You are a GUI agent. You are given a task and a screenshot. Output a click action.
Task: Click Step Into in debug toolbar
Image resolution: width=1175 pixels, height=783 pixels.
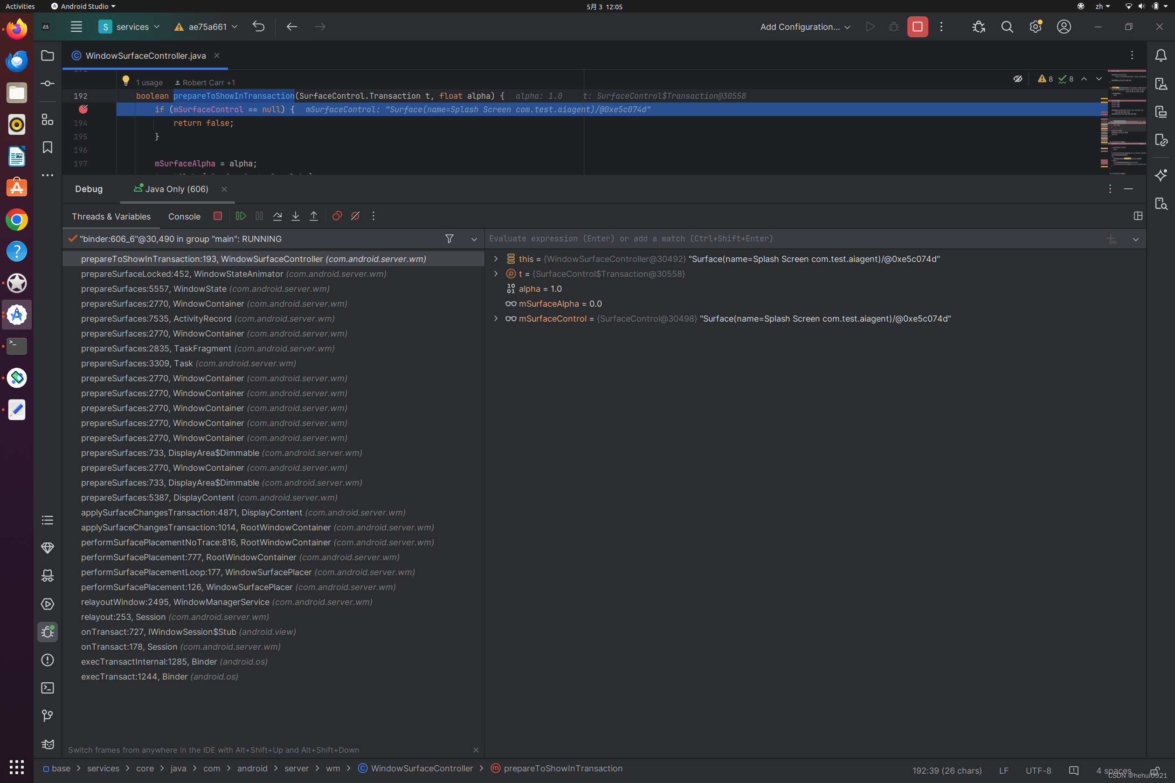point(295,216)
